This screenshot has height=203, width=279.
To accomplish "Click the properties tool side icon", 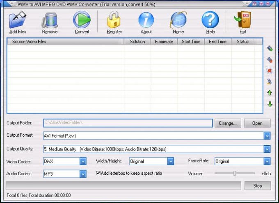I will [270, 81].
